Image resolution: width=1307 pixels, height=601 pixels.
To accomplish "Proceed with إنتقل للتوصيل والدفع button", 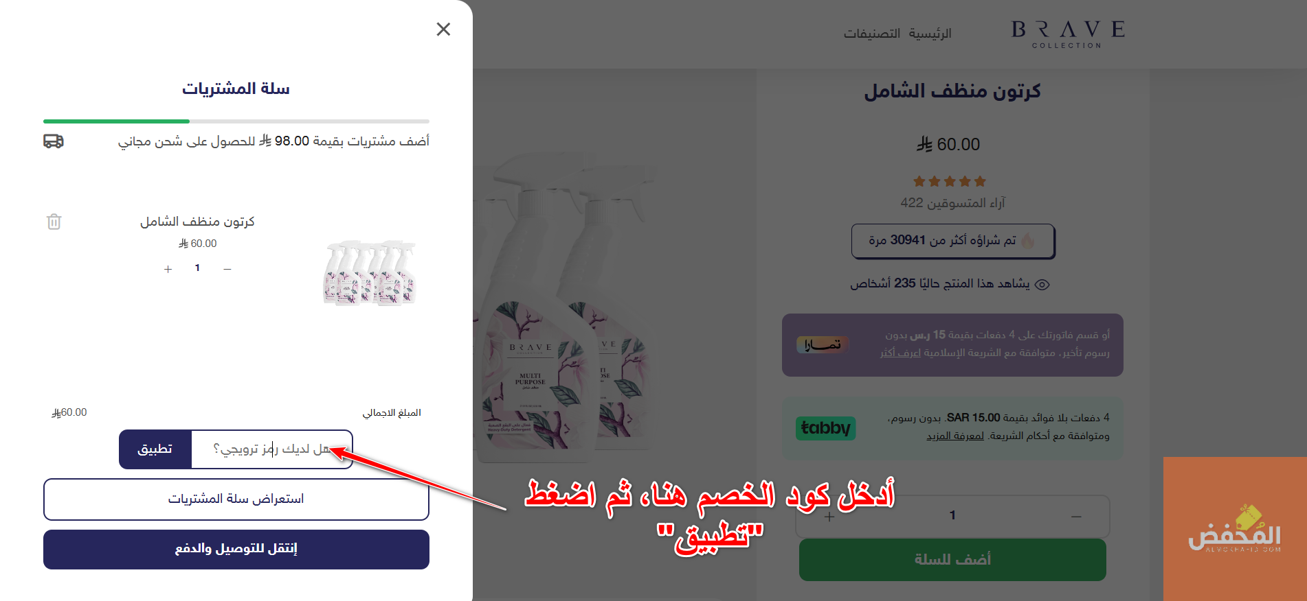I will click(x=236, y=549).
